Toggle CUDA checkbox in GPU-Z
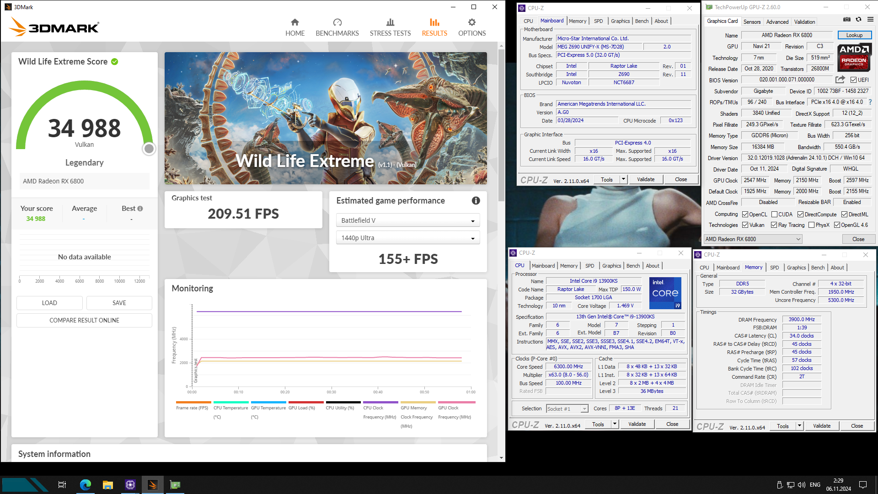 774,215
